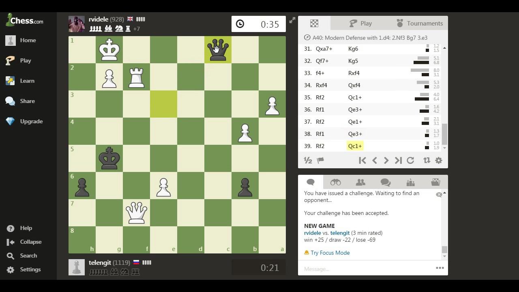Click the telengit link in chat
Screen dimensions: 519x292
click(340, 233)
